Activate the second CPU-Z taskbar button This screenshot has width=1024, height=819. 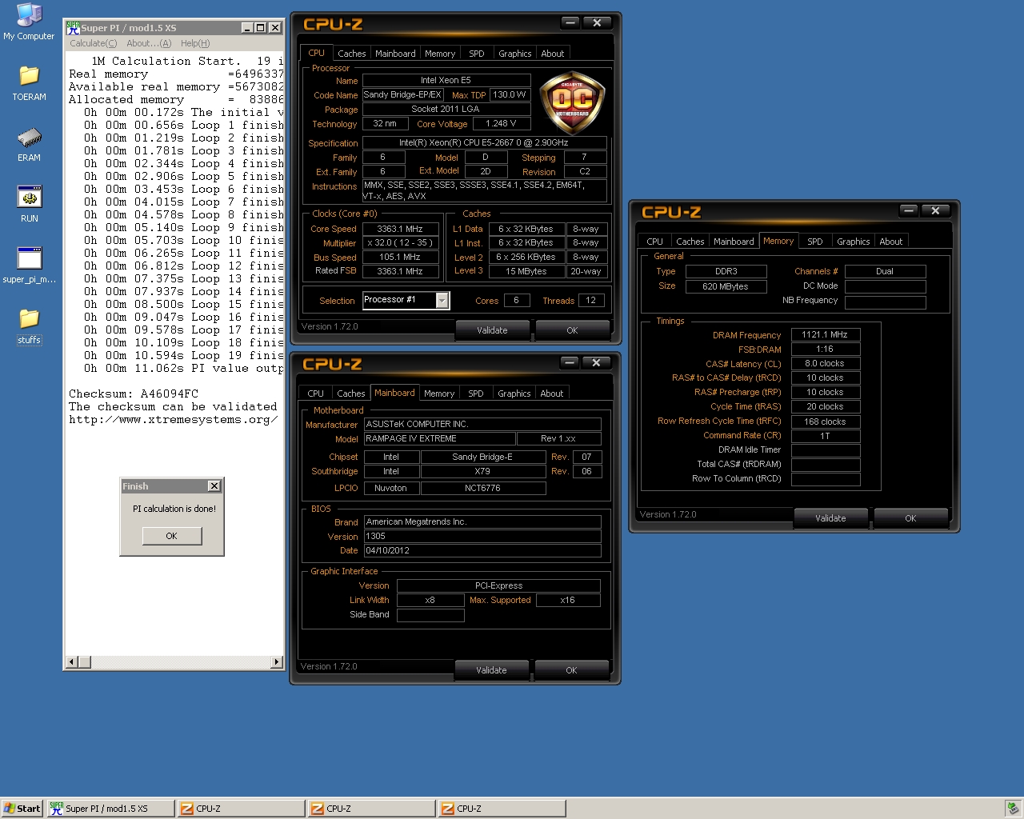click(371, 809)
